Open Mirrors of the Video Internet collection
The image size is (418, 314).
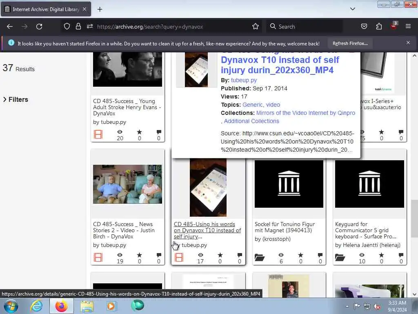[x=305, y=113]
